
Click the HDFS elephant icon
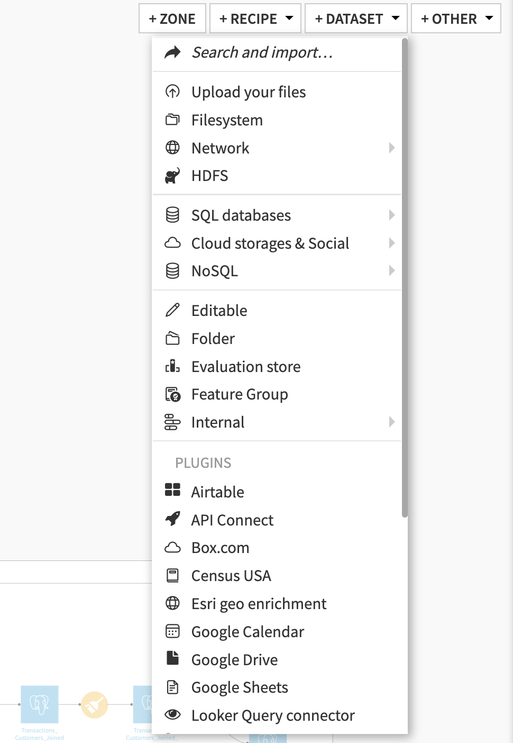pyautogui.click(x=172, y=175)
